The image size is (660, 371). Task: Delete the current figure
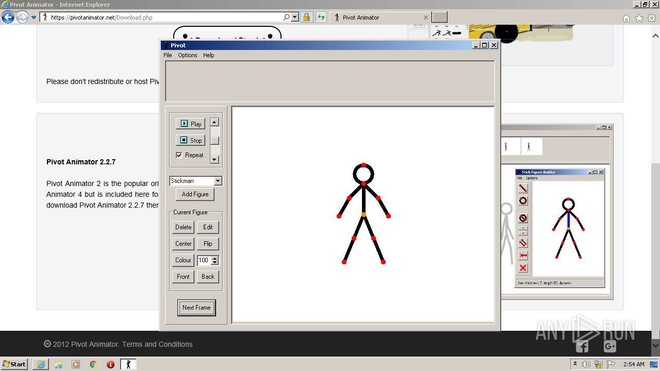pyautogui.click(x=183, y=227)
